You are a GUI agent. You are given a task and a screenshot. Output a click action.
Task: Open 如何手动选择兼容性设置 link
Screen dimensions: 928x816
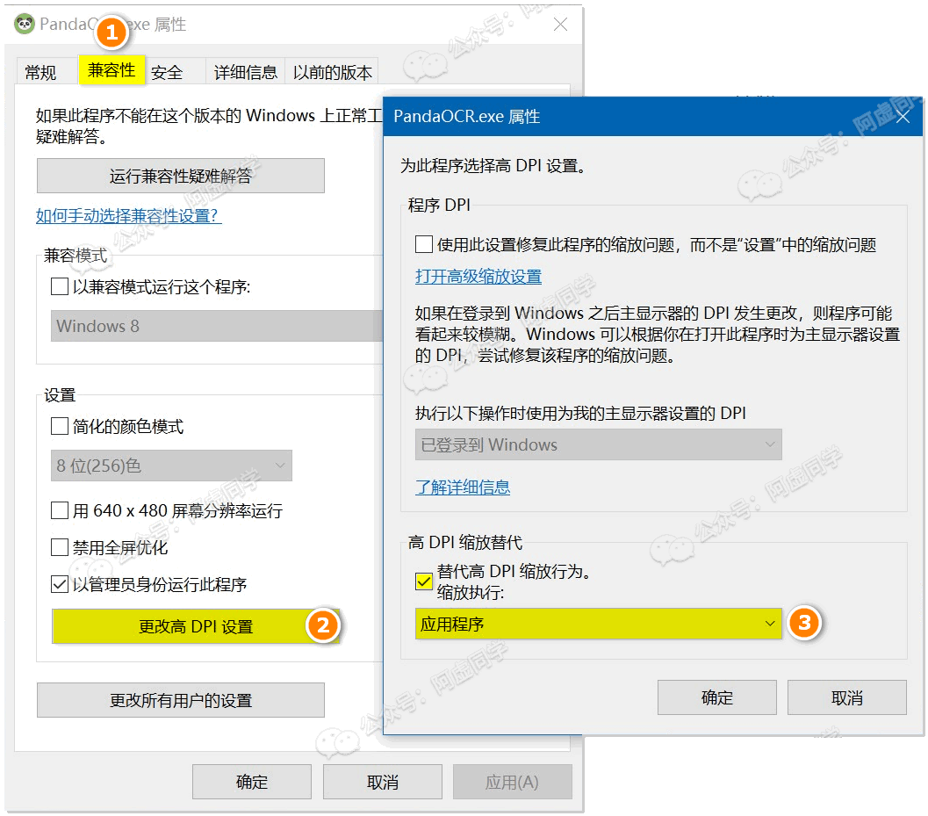coord(128,215)
